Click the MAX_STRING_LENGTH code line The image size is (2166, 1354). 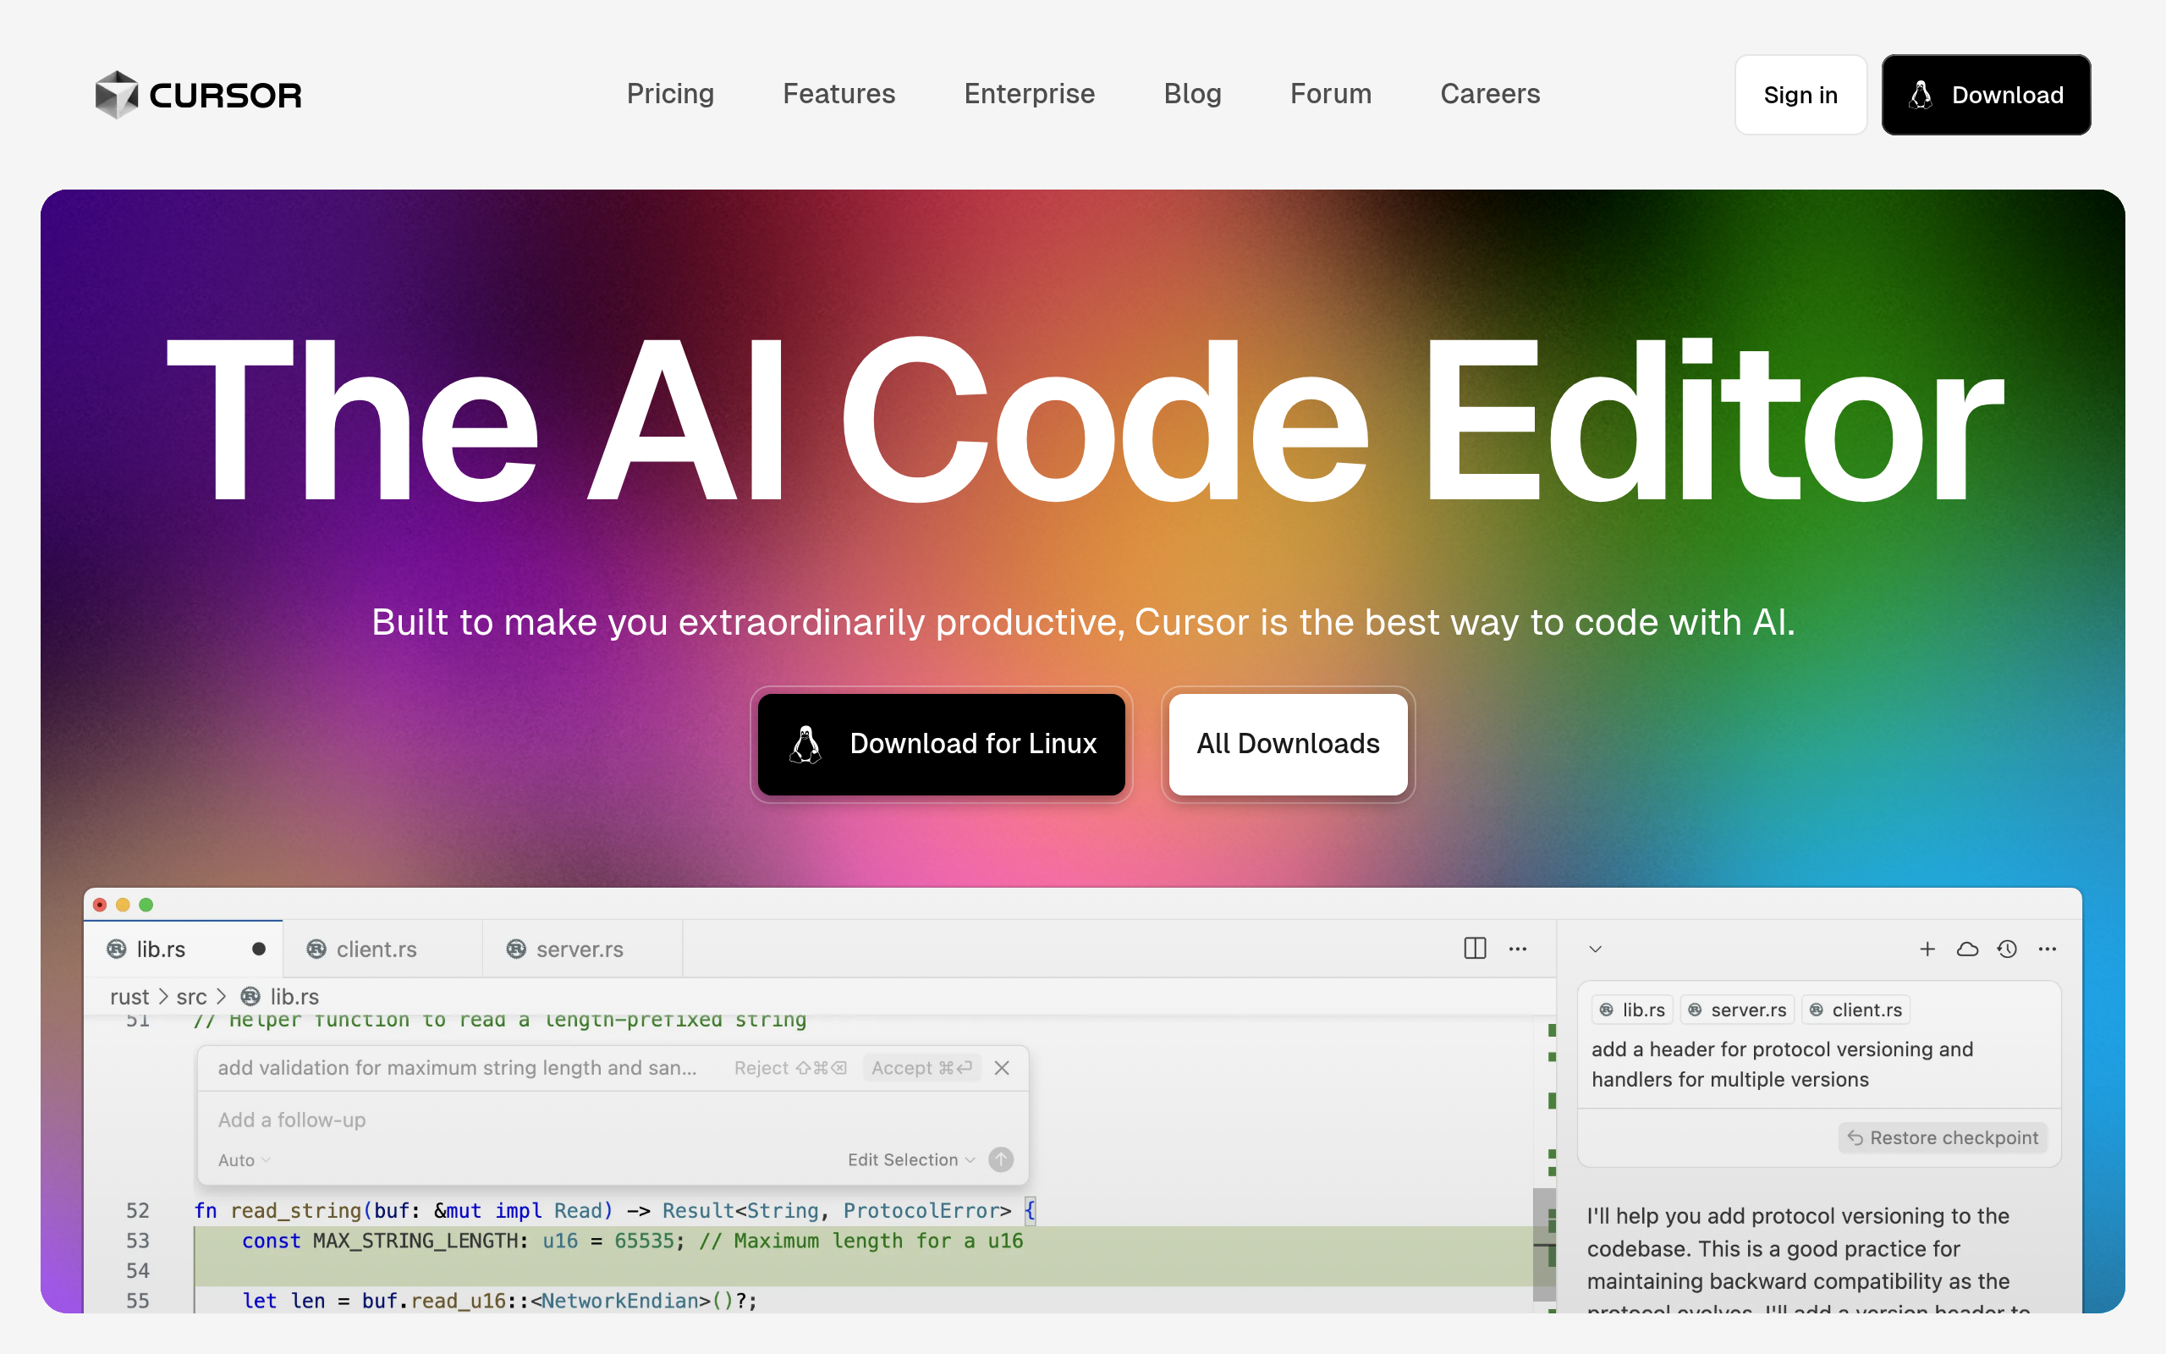tap(632, 1241)
